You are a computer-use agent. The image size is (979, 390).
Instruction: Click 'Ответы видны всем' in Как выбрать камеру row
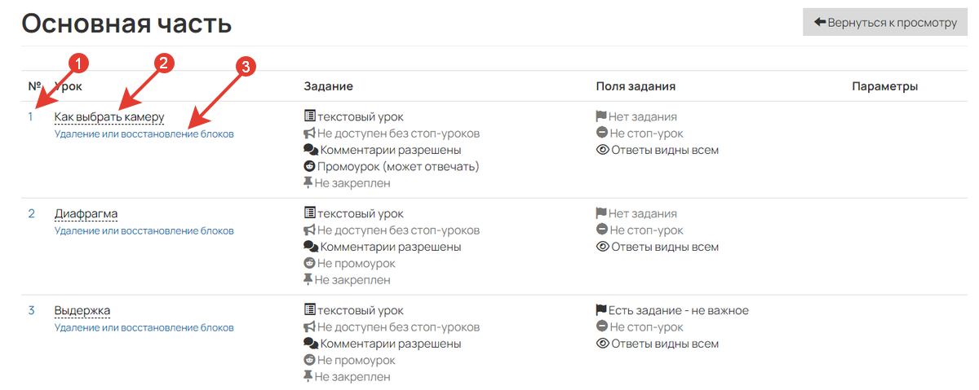[665, 150]
